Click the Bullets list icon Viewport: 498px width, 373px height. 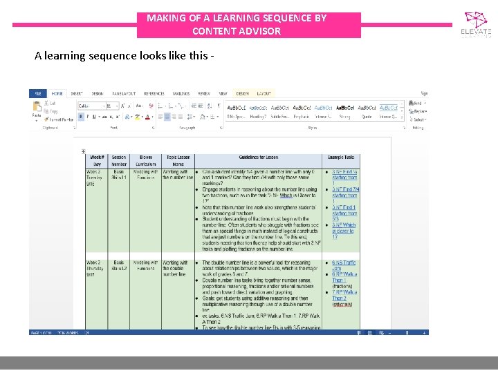click(x=160, y=106)
